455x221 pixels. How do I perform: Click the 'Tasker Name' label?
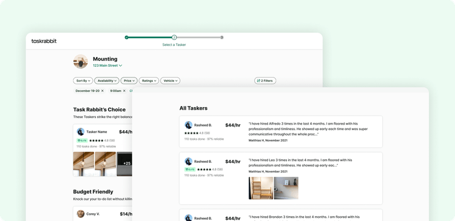(x=96, y=132)
